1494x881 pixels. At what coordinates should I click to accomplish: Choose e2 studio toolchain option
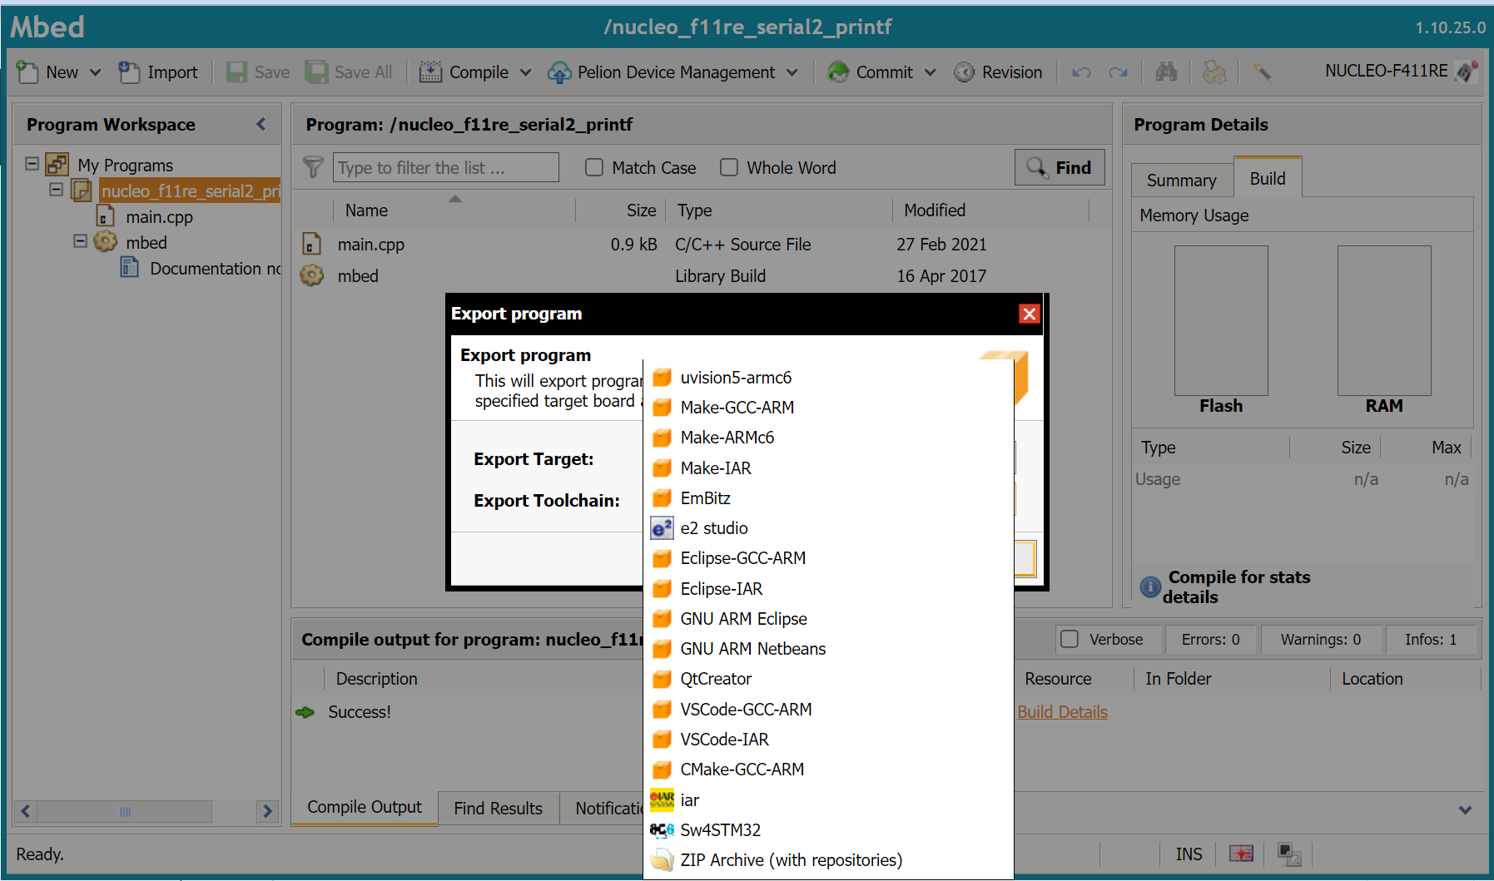click(x=829, y=528)
